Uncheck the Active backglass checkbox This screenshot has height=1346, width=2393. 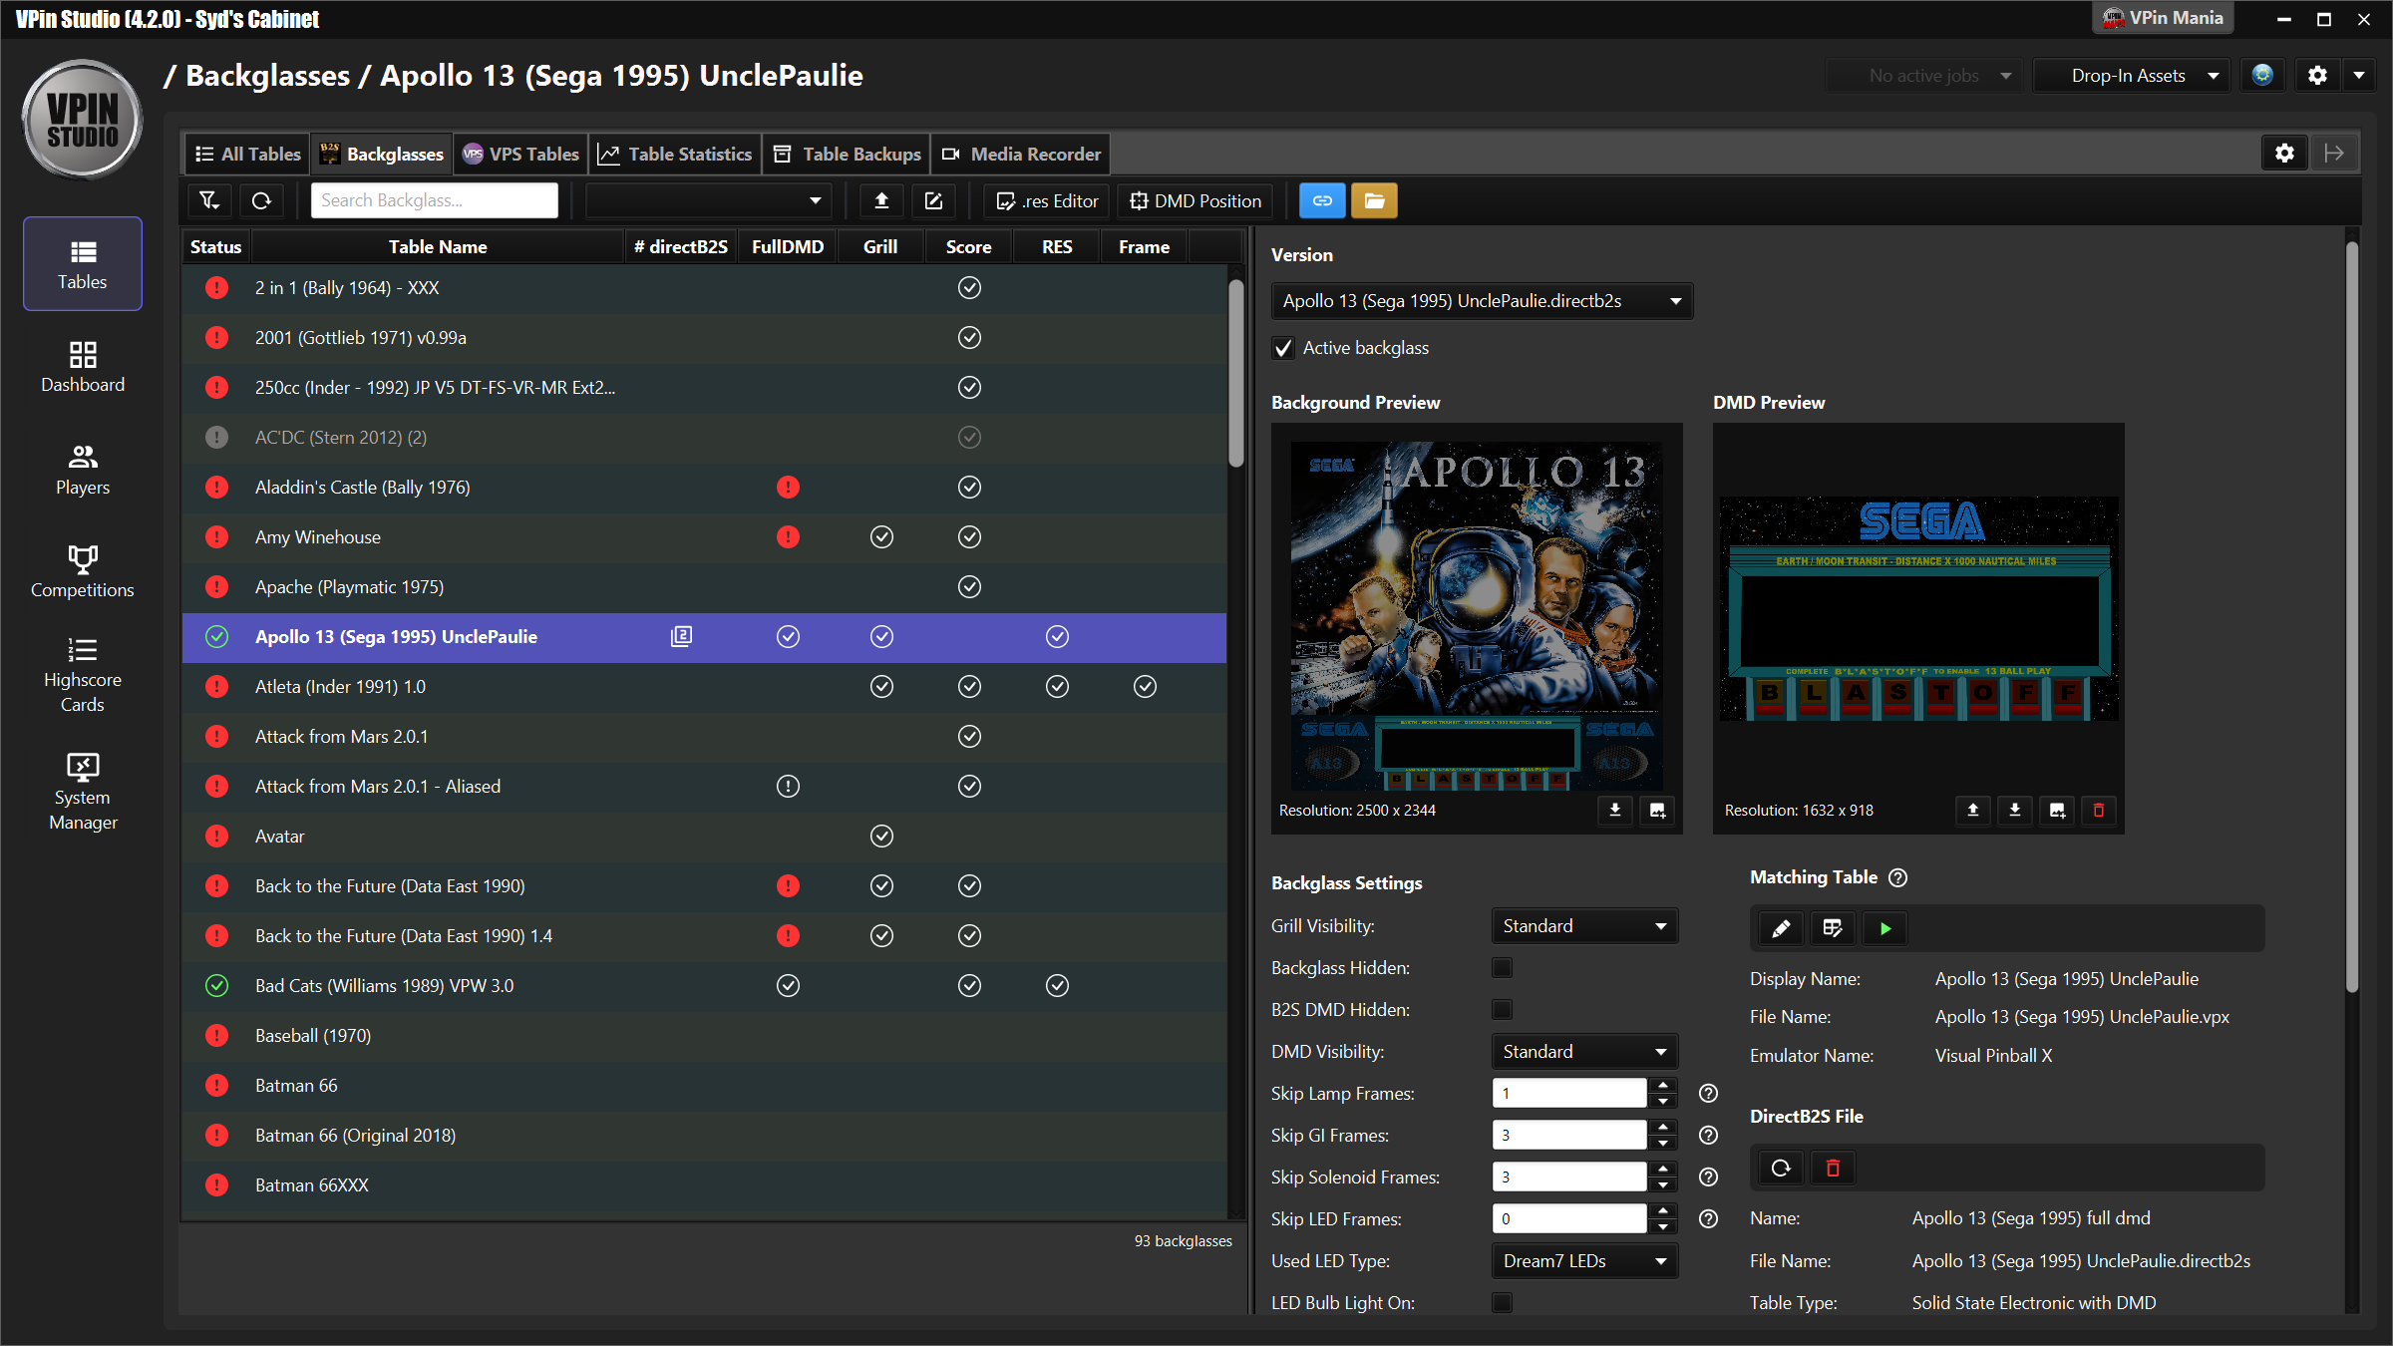pyautogui.click(x=1284, y=348)
